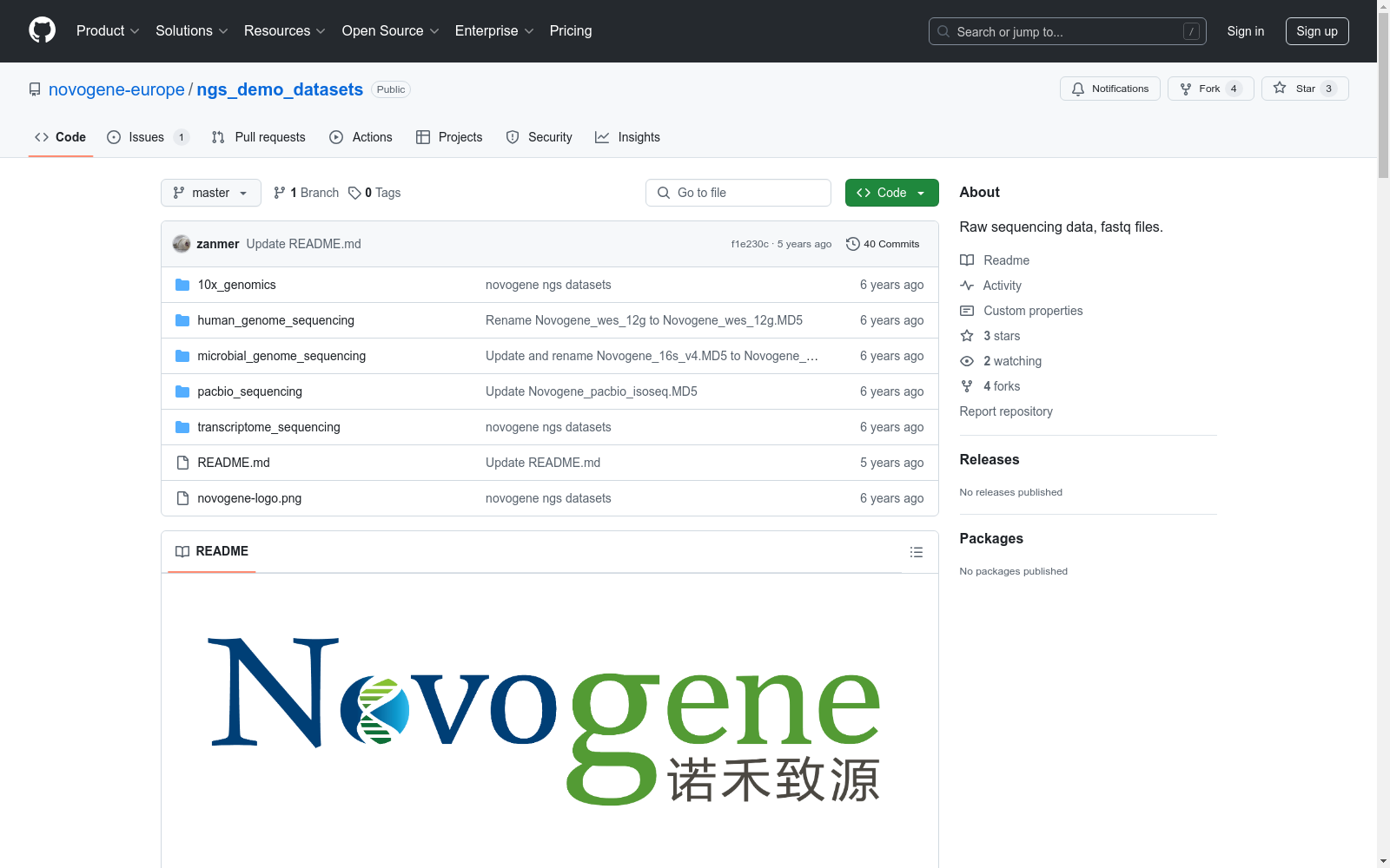Click the Search or jump to field

[x=1068, y=31]
